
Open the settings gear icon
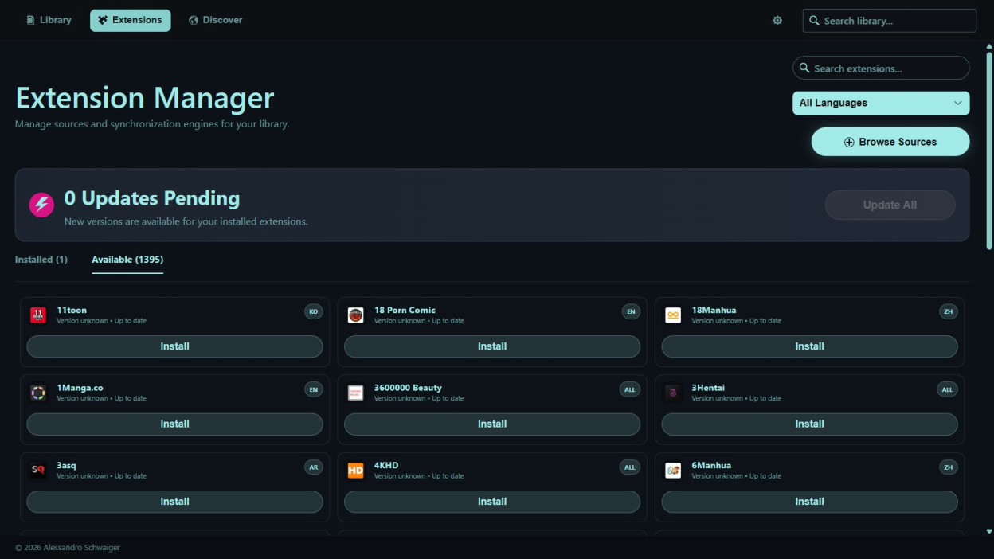[777, 21]
